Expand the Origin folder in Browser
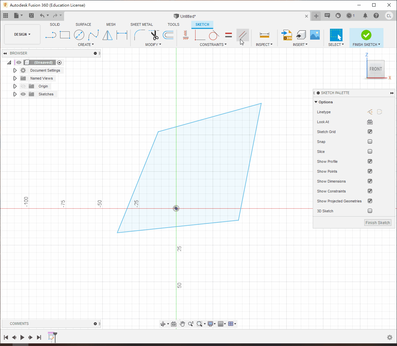Viewport: 397px width, 346px height. (x=15, y=86)
